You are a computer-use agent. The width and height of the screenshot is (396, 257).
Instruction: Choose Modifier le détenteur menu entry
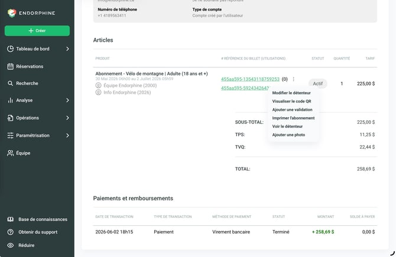click(x=291, y=93)
